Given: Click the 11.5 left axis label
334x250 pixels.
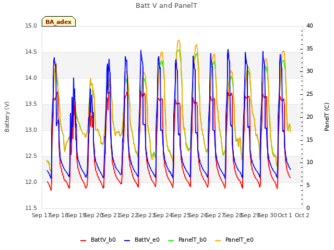Looking at the screenshot, I should tap(31, 208).
